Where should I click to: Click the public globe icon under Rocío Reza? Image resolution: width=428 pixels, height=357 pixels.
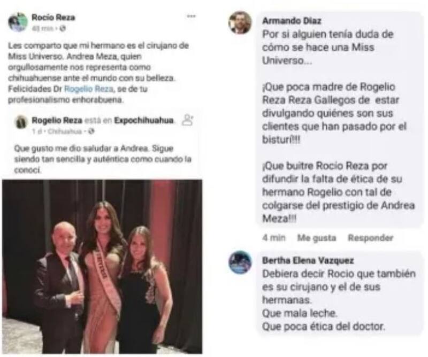point(63,28)
